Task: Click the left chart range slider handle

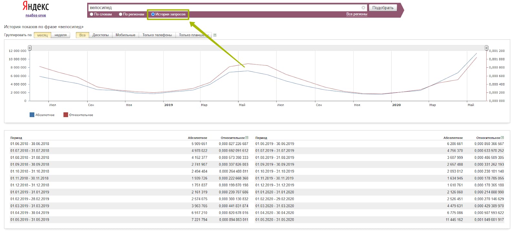Action: (x=29, y=48)
